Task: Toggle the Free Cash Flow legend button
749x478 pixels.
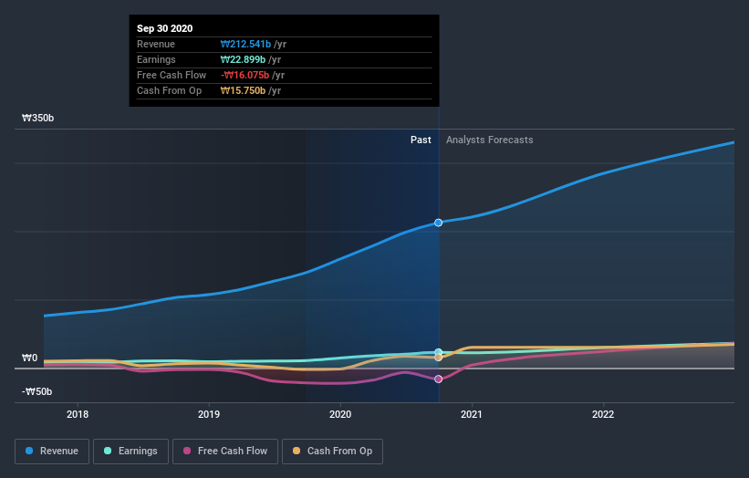Action: click(225, 452)
